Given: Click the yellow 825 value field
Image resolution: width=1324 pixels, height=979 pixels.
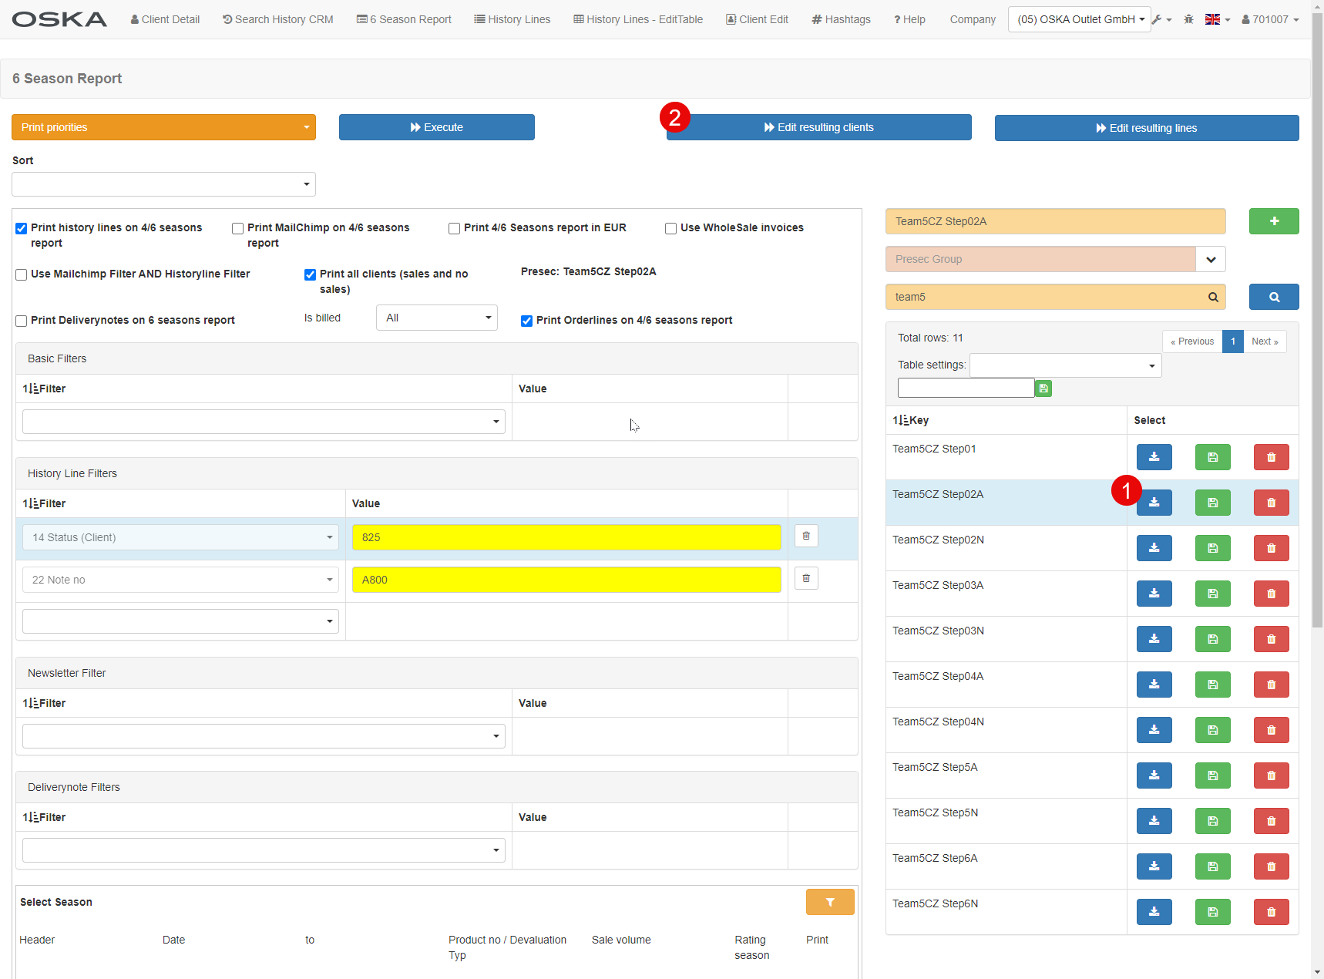Looking at the screenshot, I should (566, 537).
